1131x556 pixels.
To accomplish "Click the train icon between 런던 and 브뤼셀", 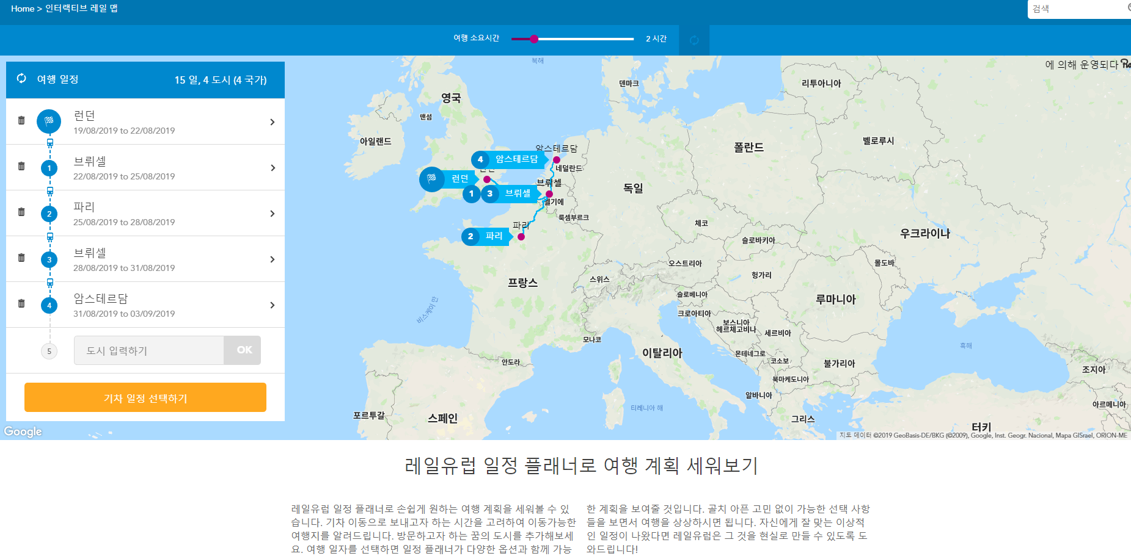I will point(50,143).
